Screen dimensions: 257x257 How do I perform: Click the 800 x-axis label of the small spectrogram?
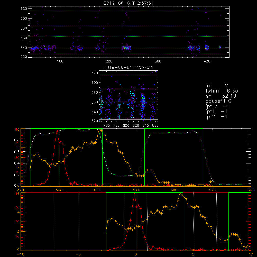point(126,126)
